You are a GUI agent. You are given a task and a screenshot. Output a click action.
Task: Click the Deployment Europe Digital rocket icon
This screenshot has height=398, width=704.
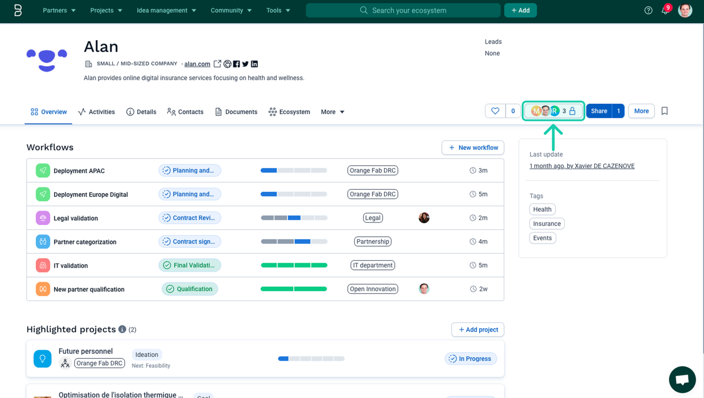tap(43, 194)
